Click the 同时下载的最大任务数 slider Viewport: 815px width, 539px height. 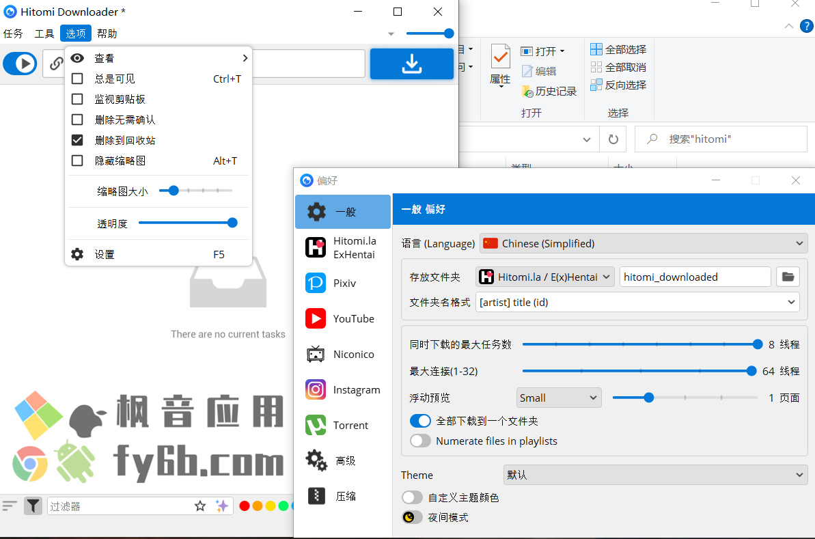click(x=642, y=344)
